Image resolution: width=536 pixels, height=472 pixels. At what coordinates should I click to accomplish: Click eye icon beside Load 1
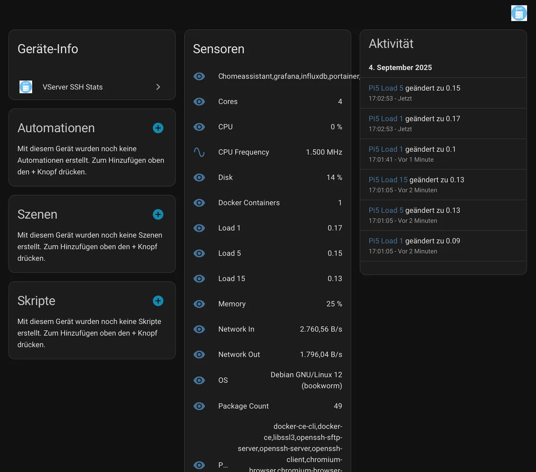pyautogui.click(x=199, y=228)
